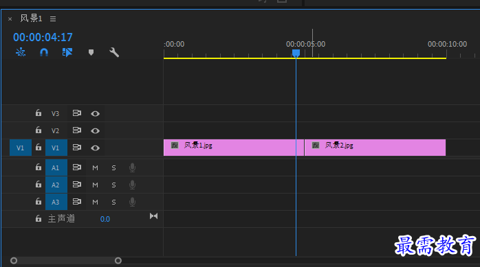
Task: Click the 主声道 master track label
Action: [61, 219]
